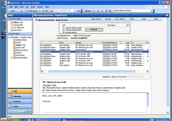Switch to the Calendar pane
Viewport: 172px width, 121px height.
[x=20, y=96]
